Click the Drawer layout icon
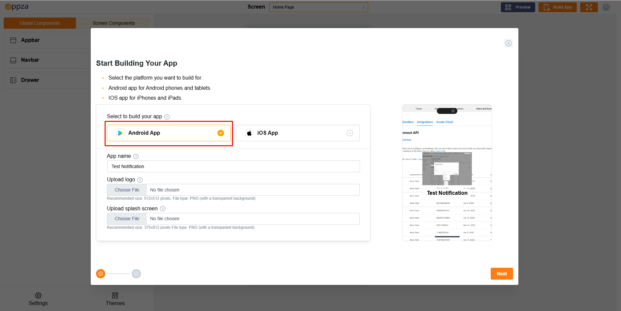Viewport: 621px width, 311px height. click(13, 80)
